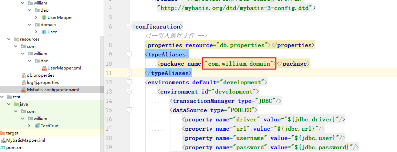Select the william package above TestCrud
This screenshot has width=397, height=152.
[x=41, y=119]
